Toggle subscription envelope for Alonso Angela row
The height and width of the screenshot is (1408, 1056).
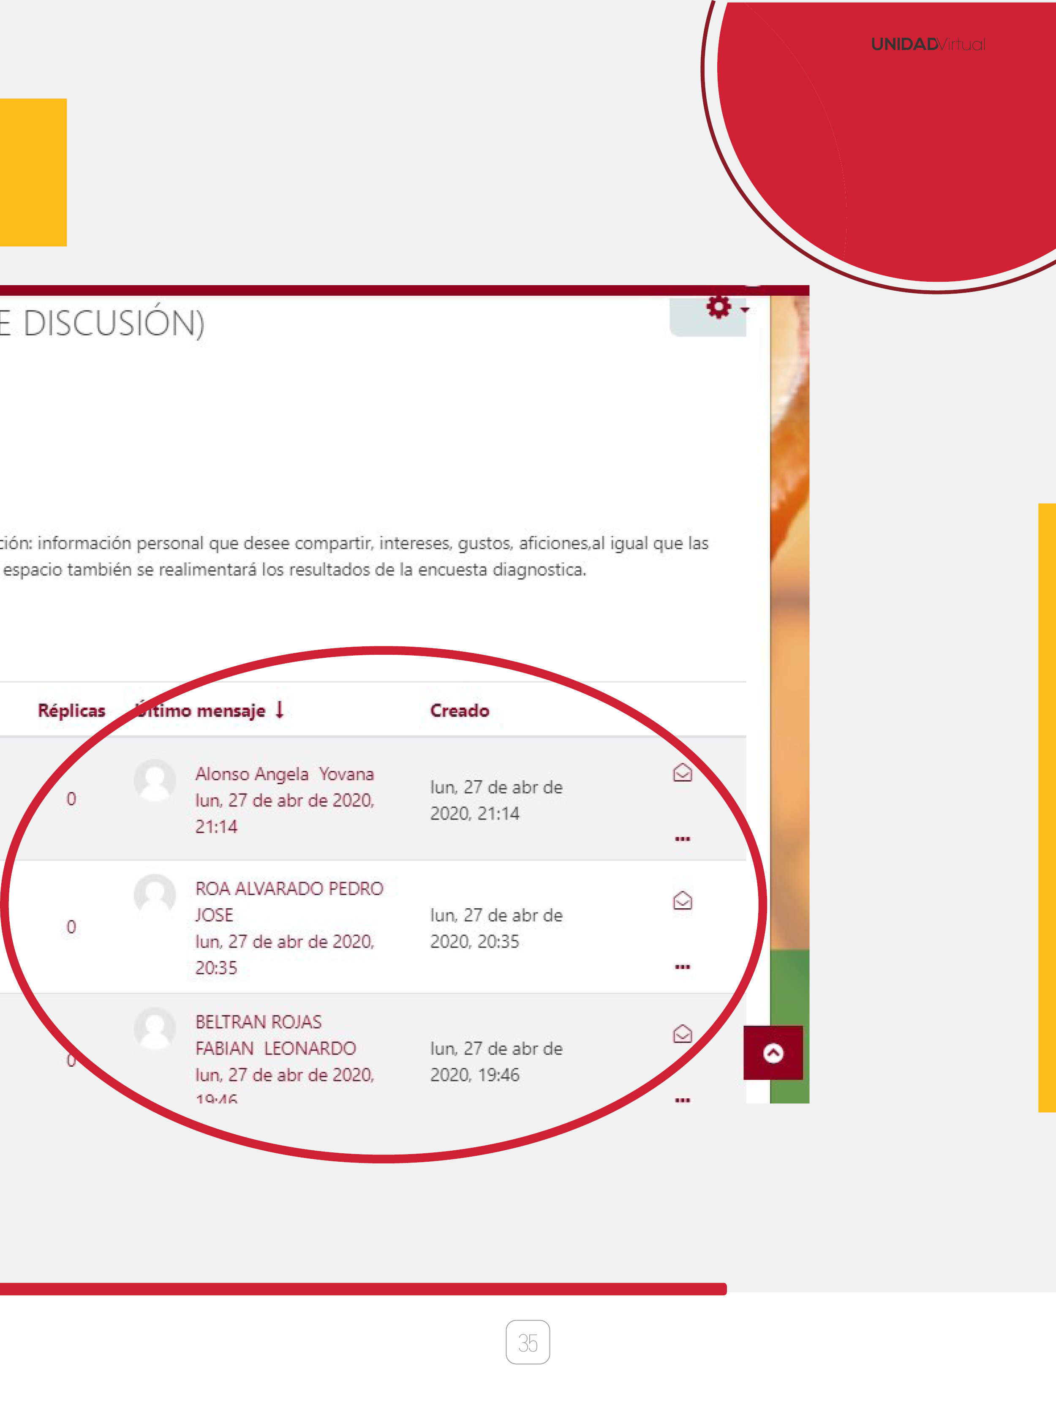(682, 772)
